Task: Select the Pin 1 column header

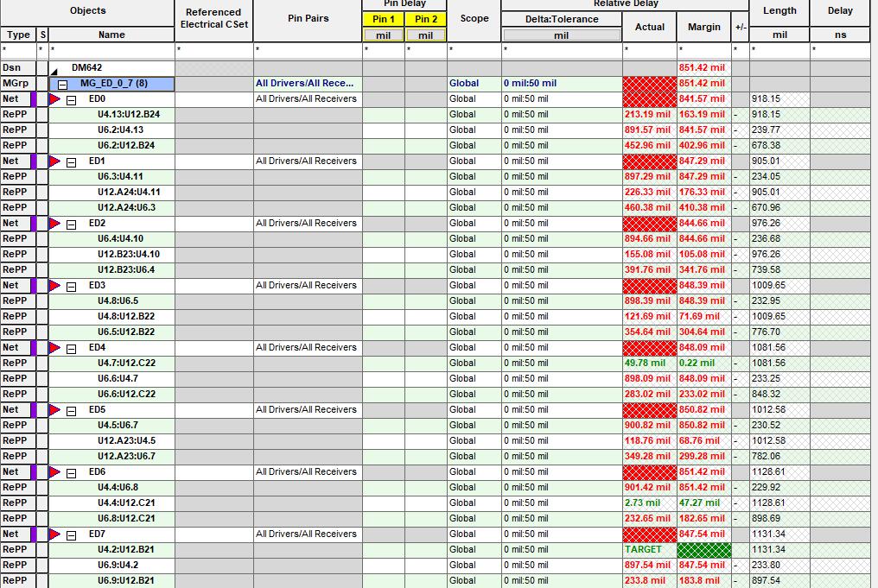Action: 384,19
